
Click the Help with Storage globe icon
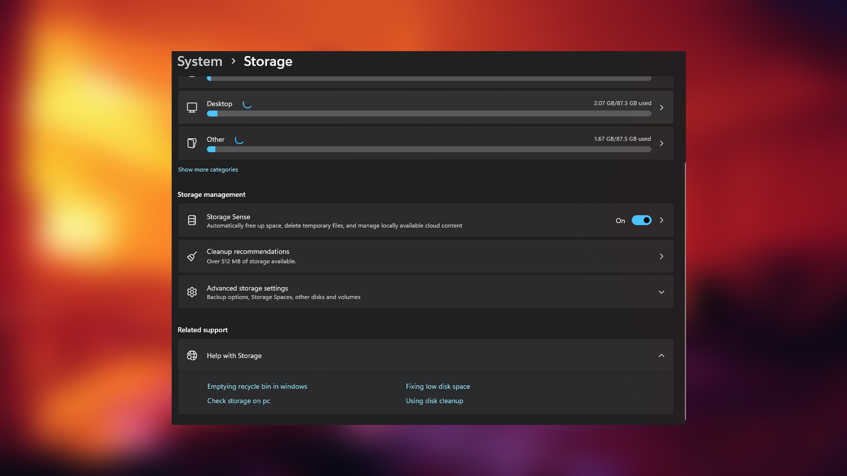click(x=192, y=355)
